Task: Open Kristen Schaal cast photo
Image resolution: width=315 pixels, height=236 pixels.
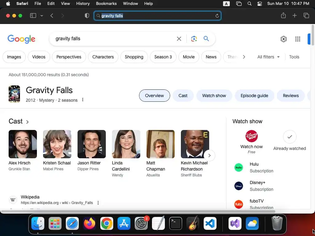Action: click(x=57, y=144)
